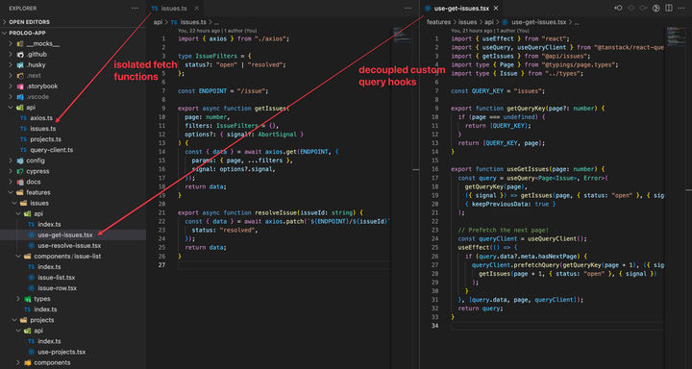Click features in the right editor breadcrumb

coord(438,22)
